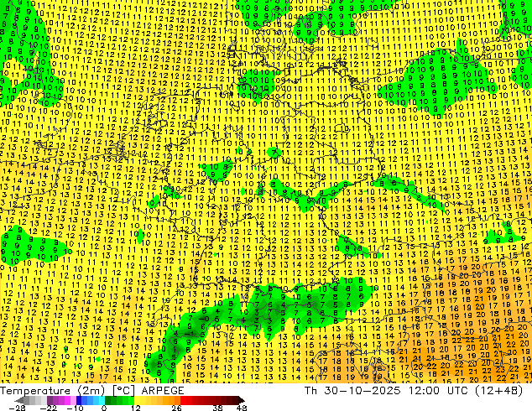Pick the gray end of the legend colorbar
The image size is (532, 411).
[27, 400]
